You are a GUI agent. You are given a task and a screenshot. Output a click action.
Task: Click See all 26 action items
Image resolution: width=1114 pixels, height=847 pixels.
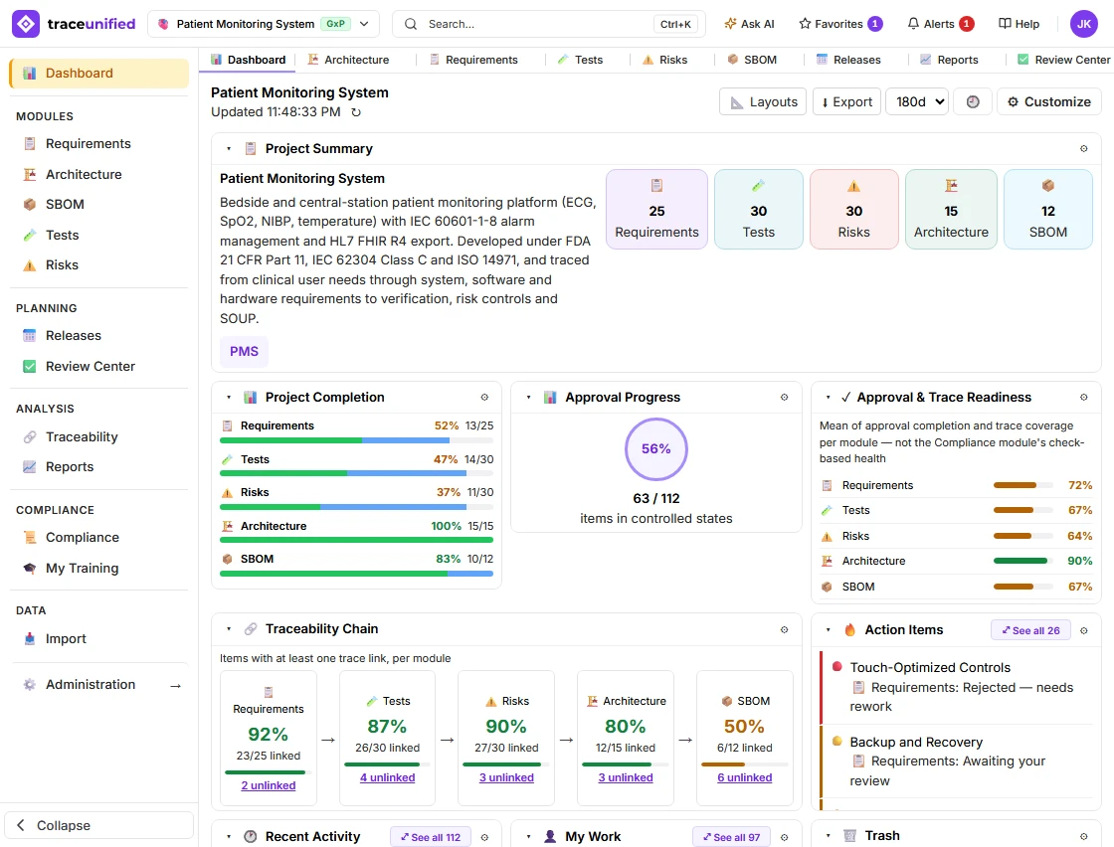(x=1030, y=630)
